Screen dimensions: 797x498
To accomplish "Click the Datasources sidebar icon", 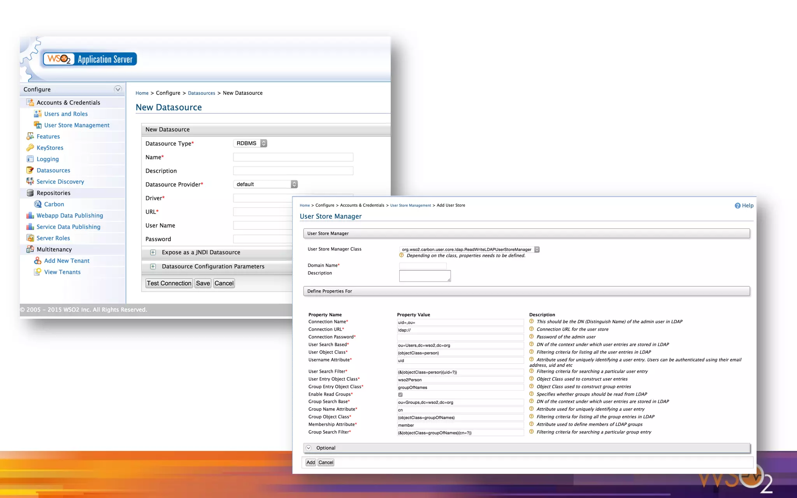I will [30, 170].
